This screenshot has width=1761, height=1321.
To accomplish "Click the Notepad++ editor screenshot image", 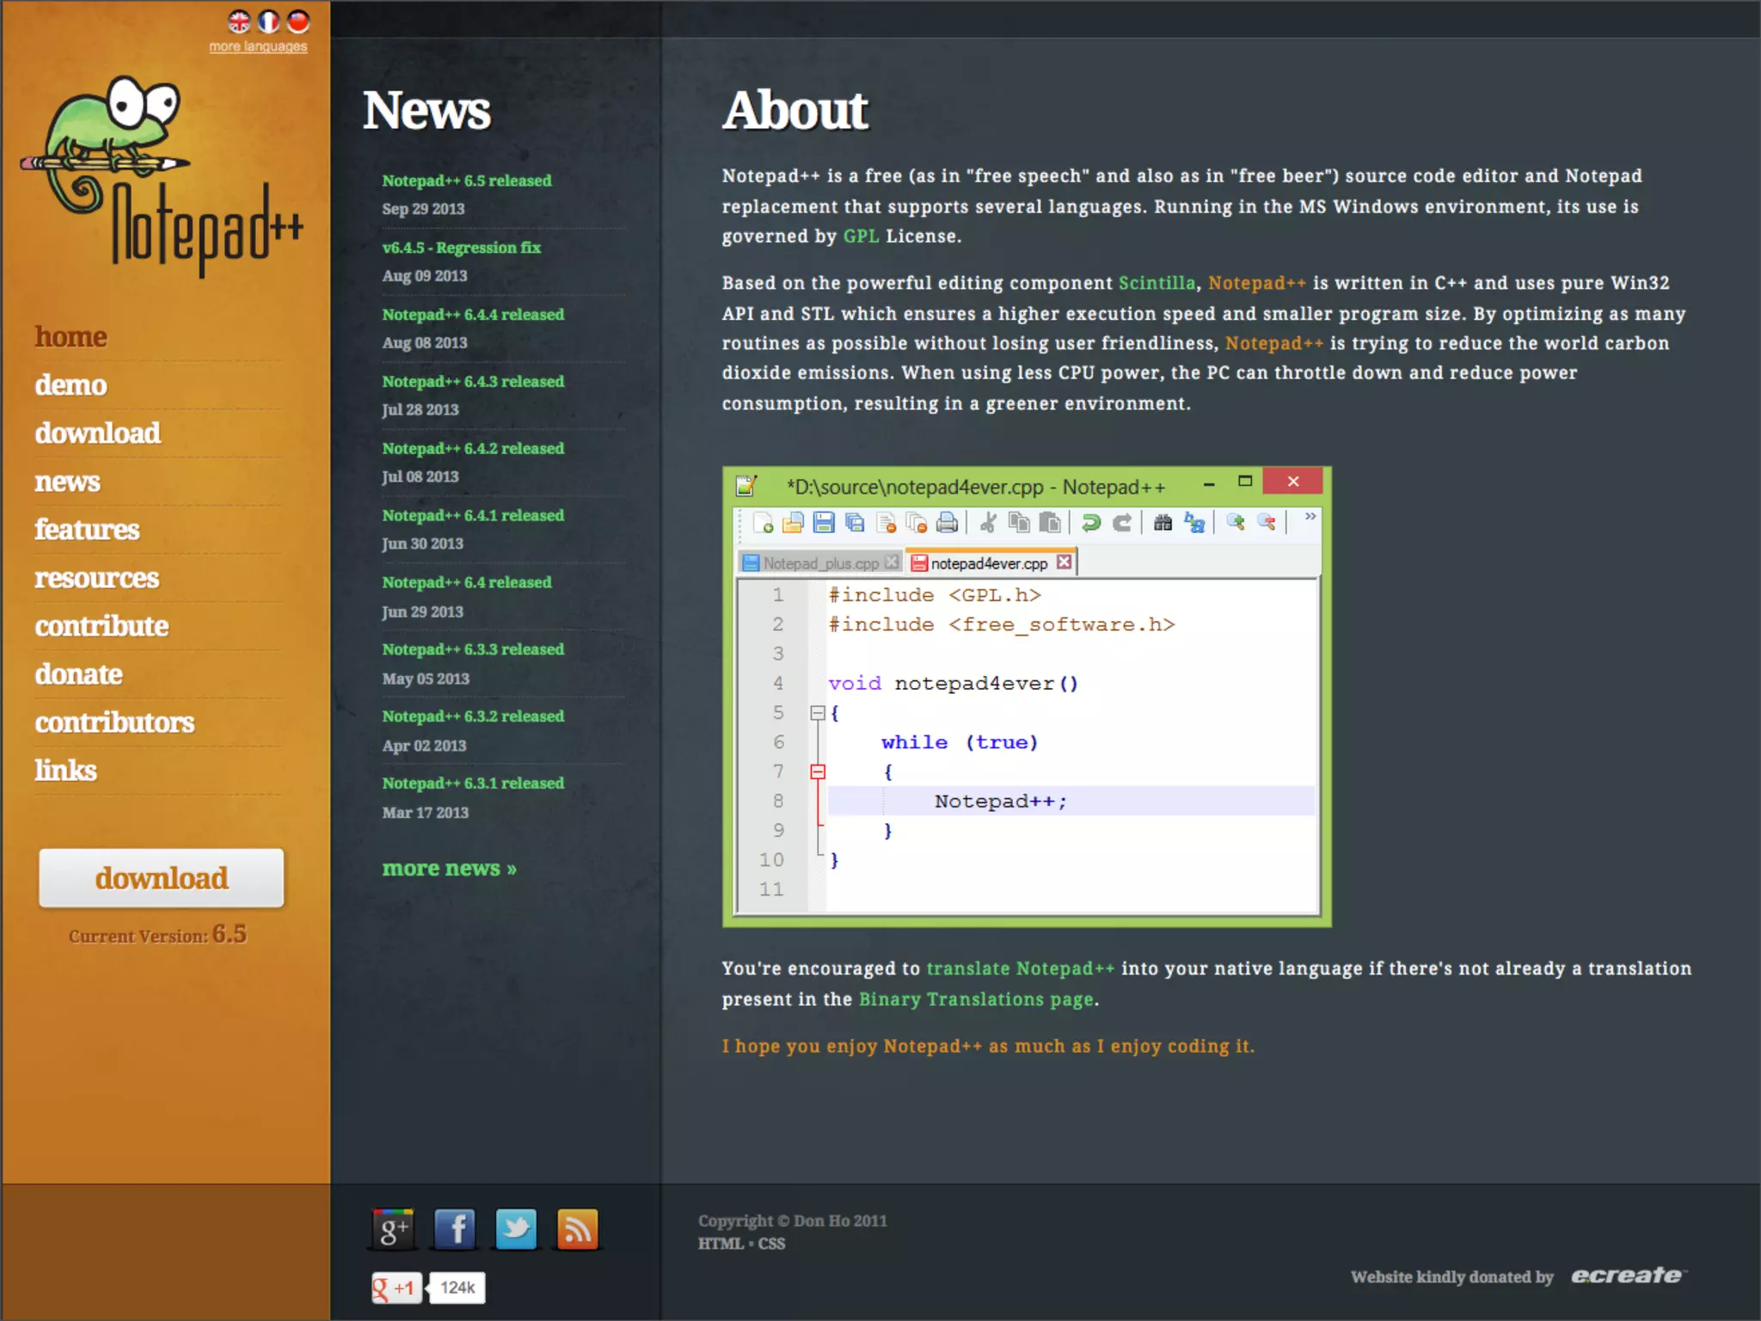I will [x=1027, y=697].
